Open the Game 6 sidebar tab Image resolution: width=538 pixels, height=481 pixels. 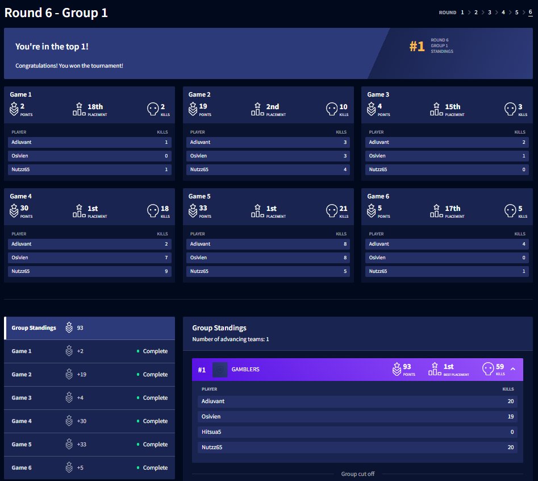point(89,468)
